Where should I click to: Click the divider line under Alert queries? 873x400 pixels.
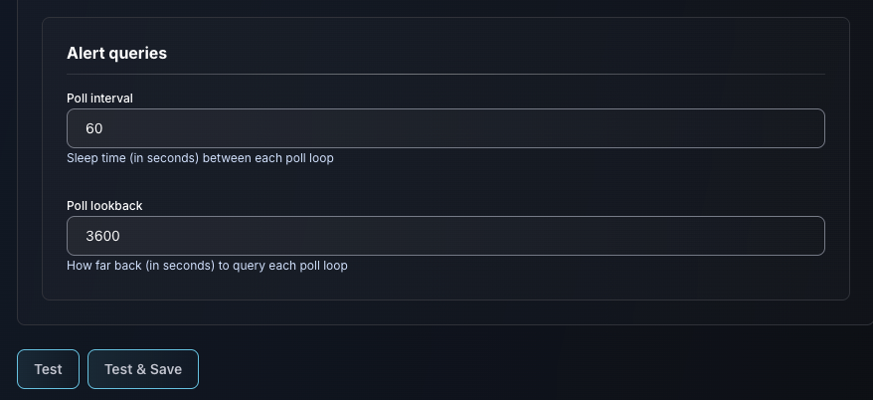pos(445,74)
